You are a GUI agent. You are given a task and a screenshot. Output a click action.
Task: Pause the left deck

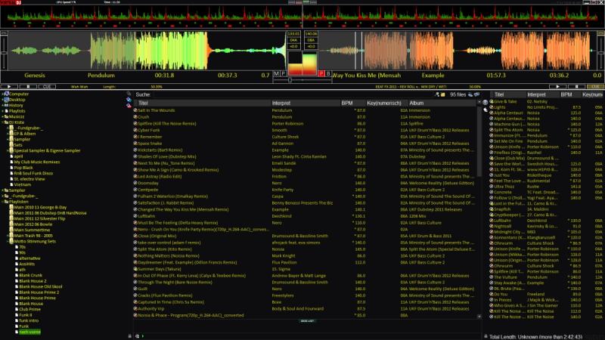pos(28,87)
